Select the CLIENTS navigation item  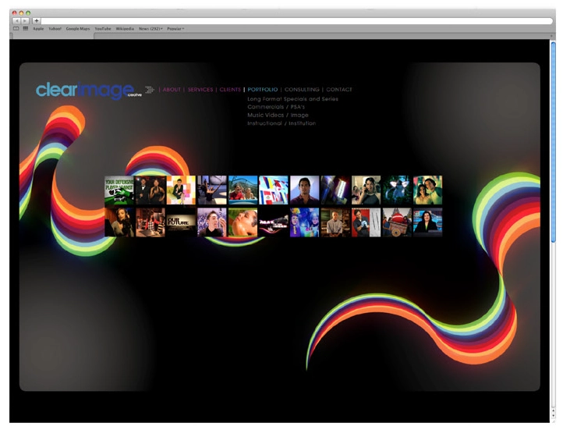coord(230,90)
